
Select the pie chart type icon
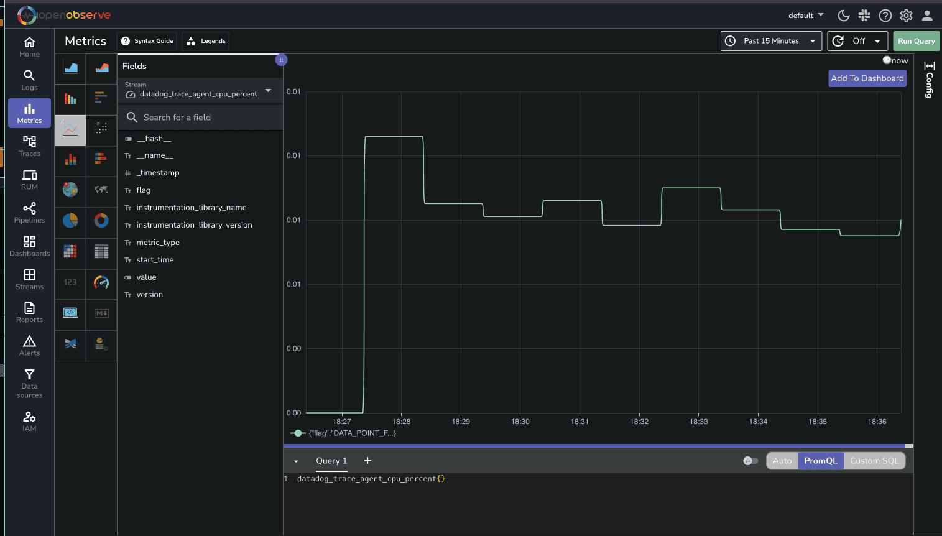[x=70, y=220]
